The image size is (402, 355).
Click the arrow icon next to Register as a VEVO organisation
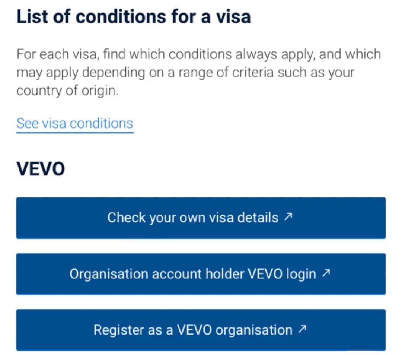[x=303, y=329]
